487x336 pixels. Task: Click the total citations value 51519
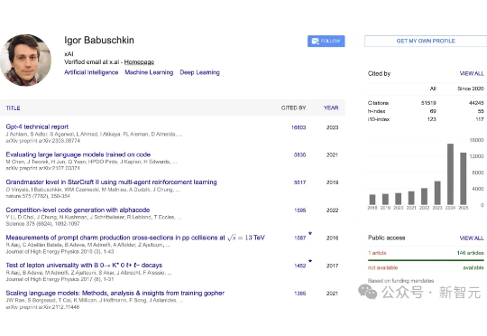(x=428, y=103)
